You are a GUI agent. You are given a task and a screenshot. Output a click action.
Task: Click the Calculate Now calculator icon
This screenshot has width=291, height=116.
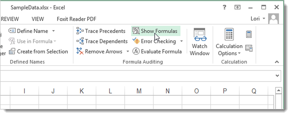point(249,34)
